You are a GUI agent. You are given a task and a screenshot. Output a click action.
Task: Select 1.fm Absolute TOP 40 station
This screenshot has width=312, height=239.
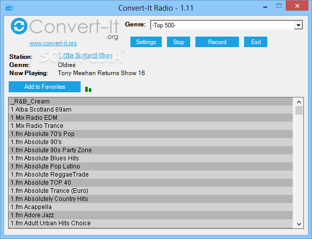pyautogui.click(x=151, y=183)
